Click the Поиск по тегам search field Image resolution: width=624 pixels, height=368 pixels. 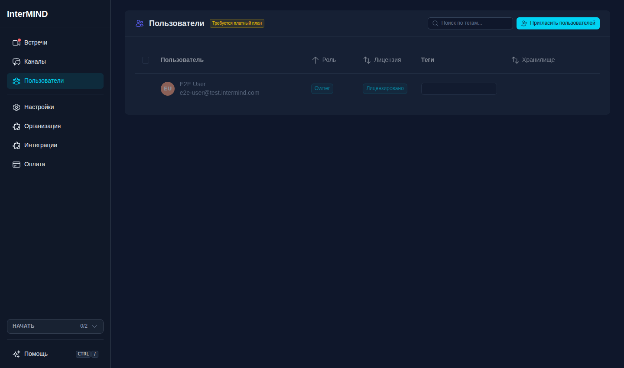470,23
